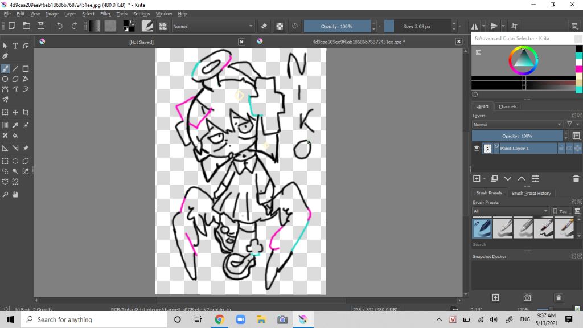Switch to Brush Preset History tab
Viewport: 583px width, 328px height.
click(x=531, y=193)
